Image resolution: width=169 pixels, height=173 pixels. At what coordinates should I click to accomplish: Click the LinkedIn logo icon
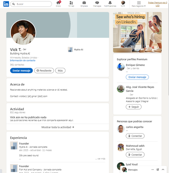click(x=6, y=4)
